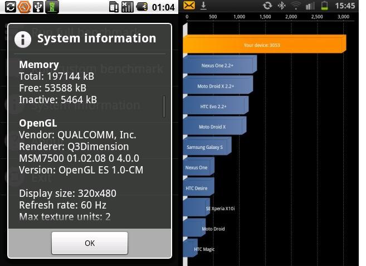366x266 pixels.
Task: Click 'Vendor: QUALCOMM, Inc.' line
Action: click(77, 135)
